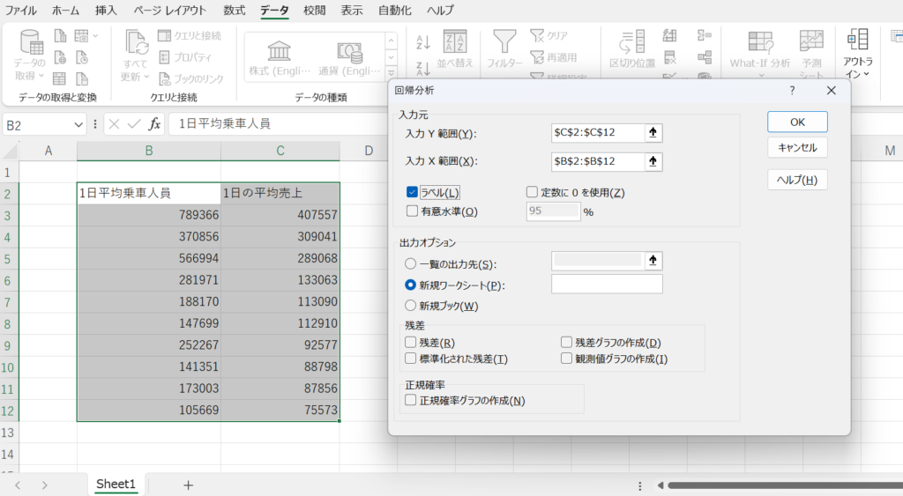903x496 pixels.
Task: Uncheck the ラベル (Labels) checkbox
Action: click(412, 192)
